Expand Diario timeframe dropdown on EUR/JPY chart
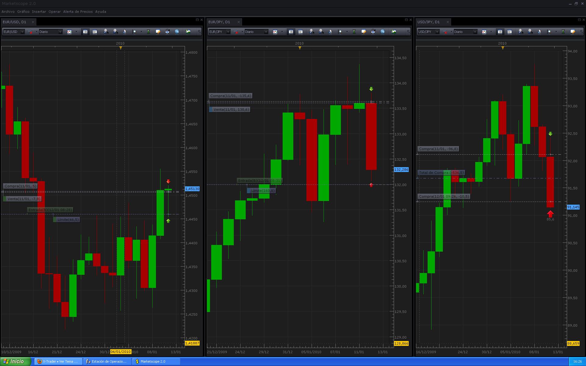This screenshot has height=366, width=586. pyautogui.click(x=266, y=32)
